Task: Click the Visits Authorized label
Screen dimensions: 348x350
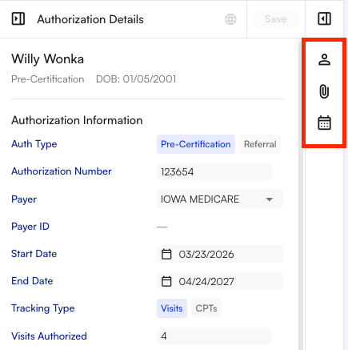Action: point(49,336)
